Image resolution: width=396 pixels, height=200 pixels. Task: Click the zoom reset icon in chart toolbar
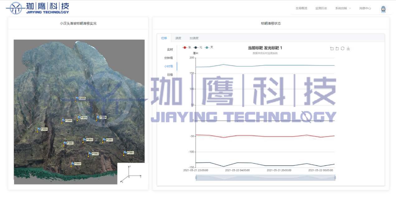tap(337, 49)
